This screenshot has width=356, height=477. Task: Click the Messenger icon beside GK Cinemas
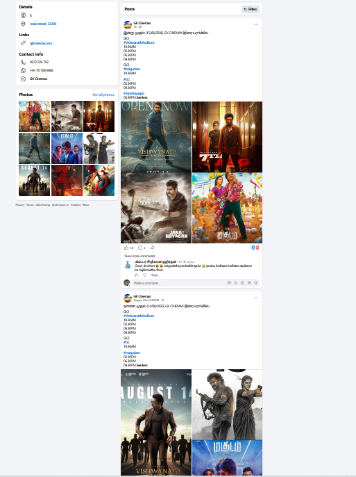click(x=23, y=79)
